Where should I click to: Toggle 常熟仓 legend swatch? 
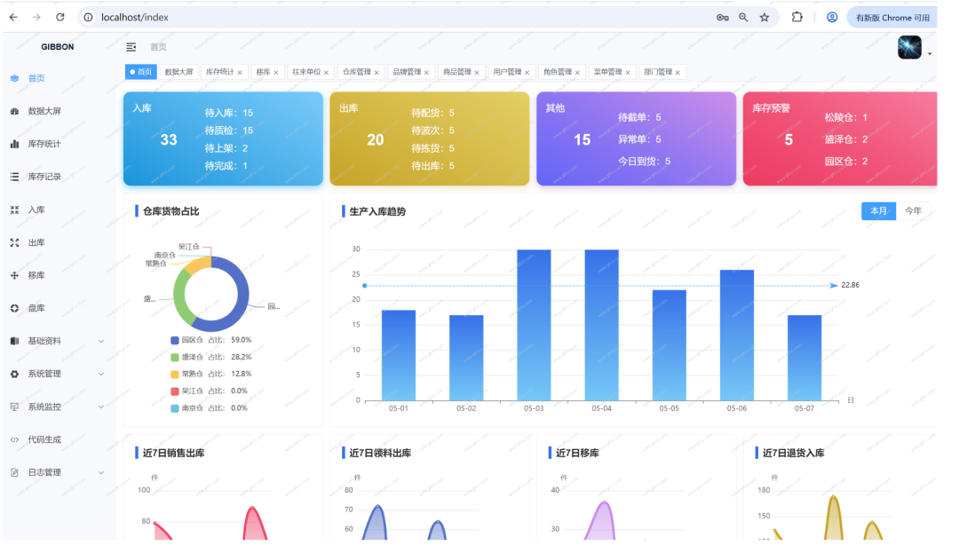point(175,374)
